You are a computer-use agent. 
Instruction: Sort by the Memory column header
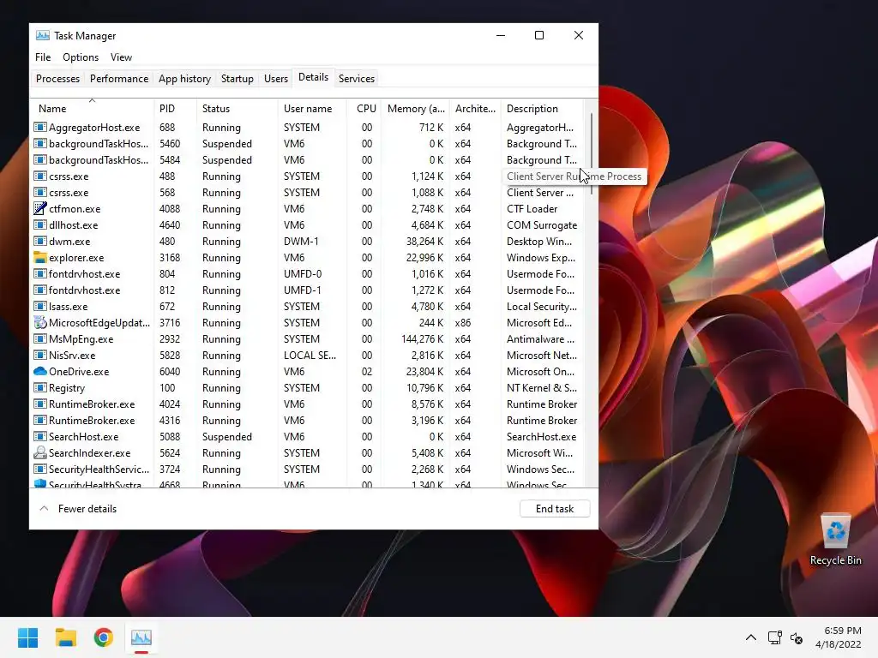pyautogui.click(x=416, y=109)
